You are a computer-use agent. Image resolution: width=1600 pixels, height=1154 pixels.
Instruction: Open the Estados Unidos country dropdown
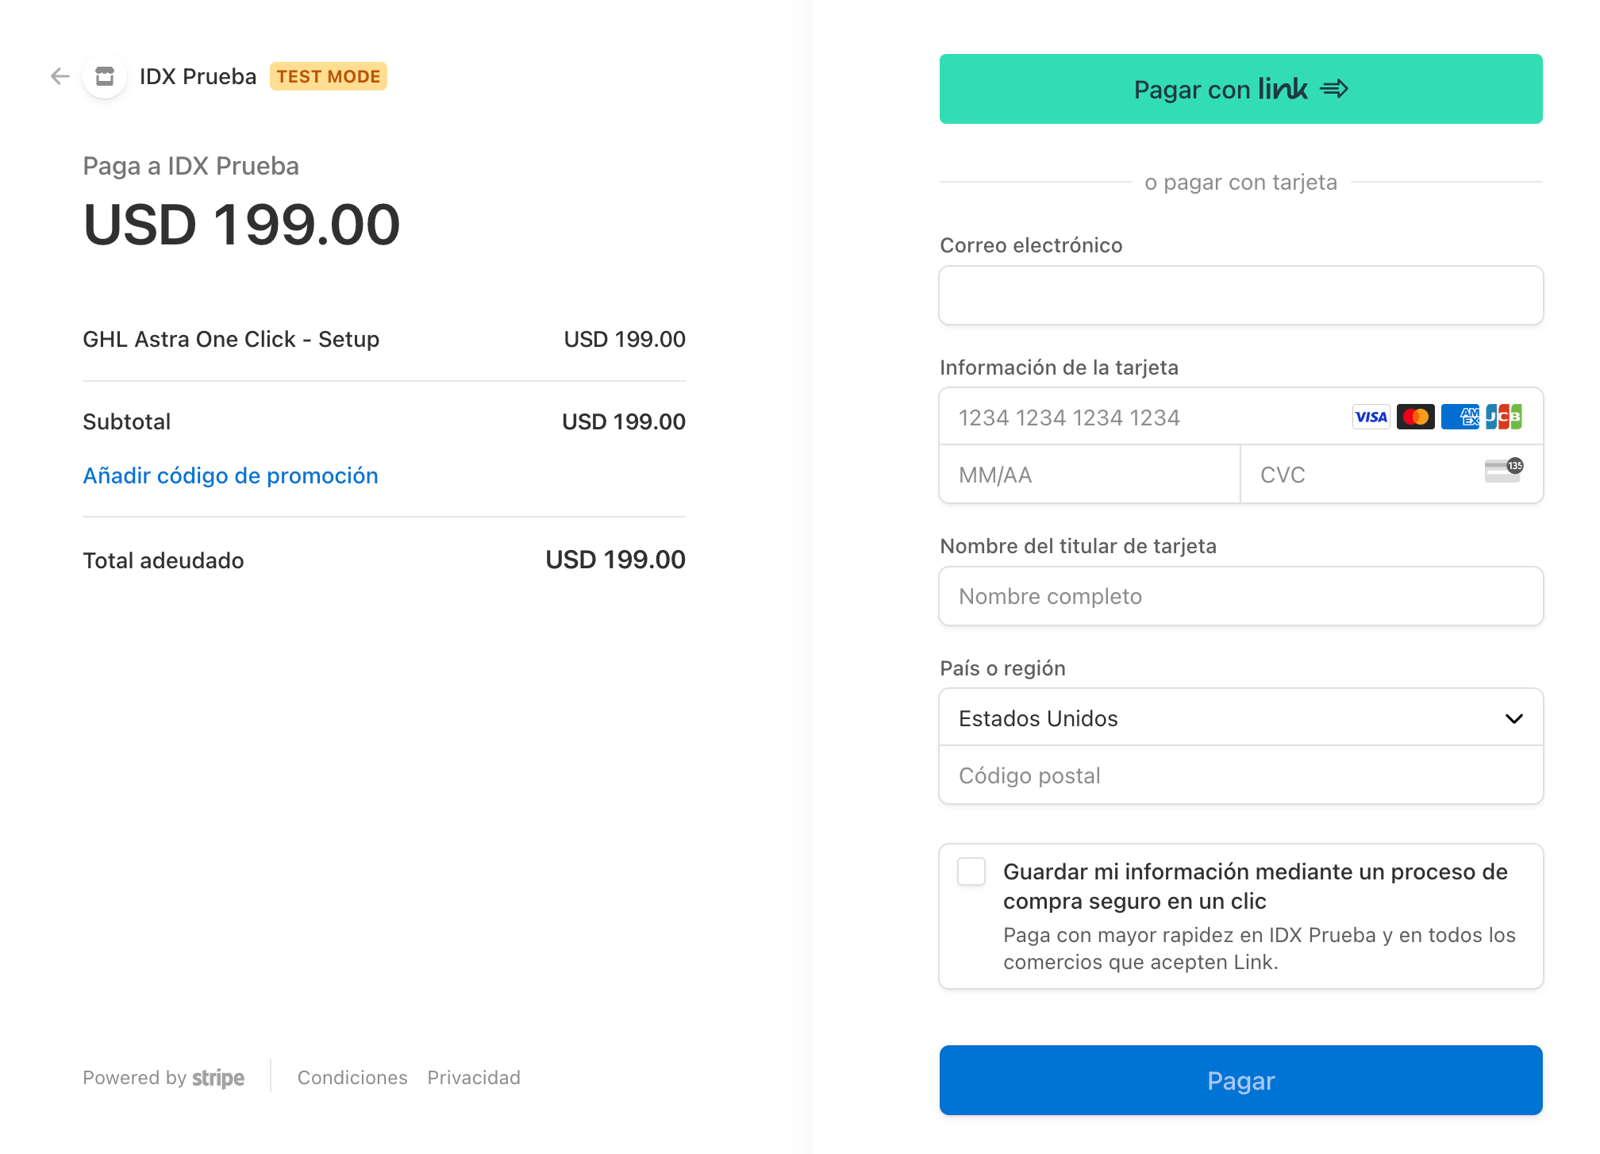tap(1240, 718)
